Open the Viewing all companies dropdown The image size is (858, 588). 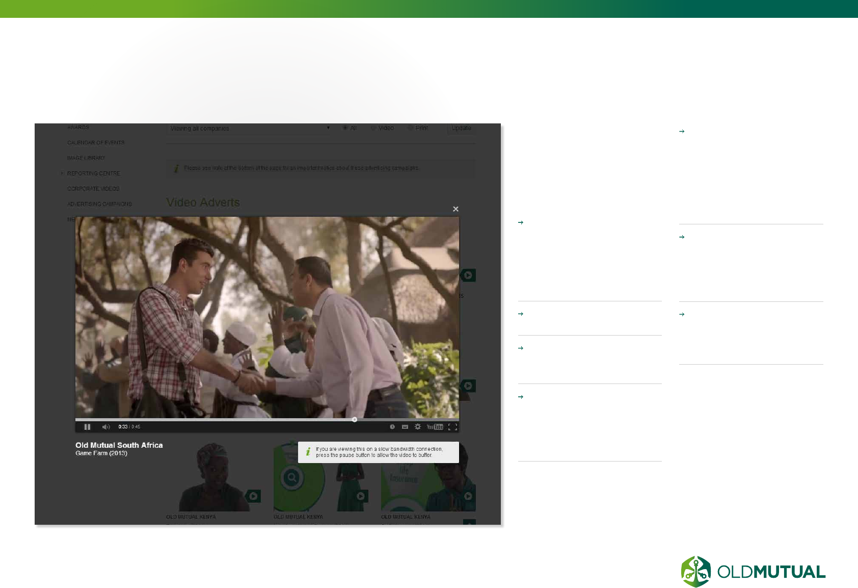(x=250, y=129)
